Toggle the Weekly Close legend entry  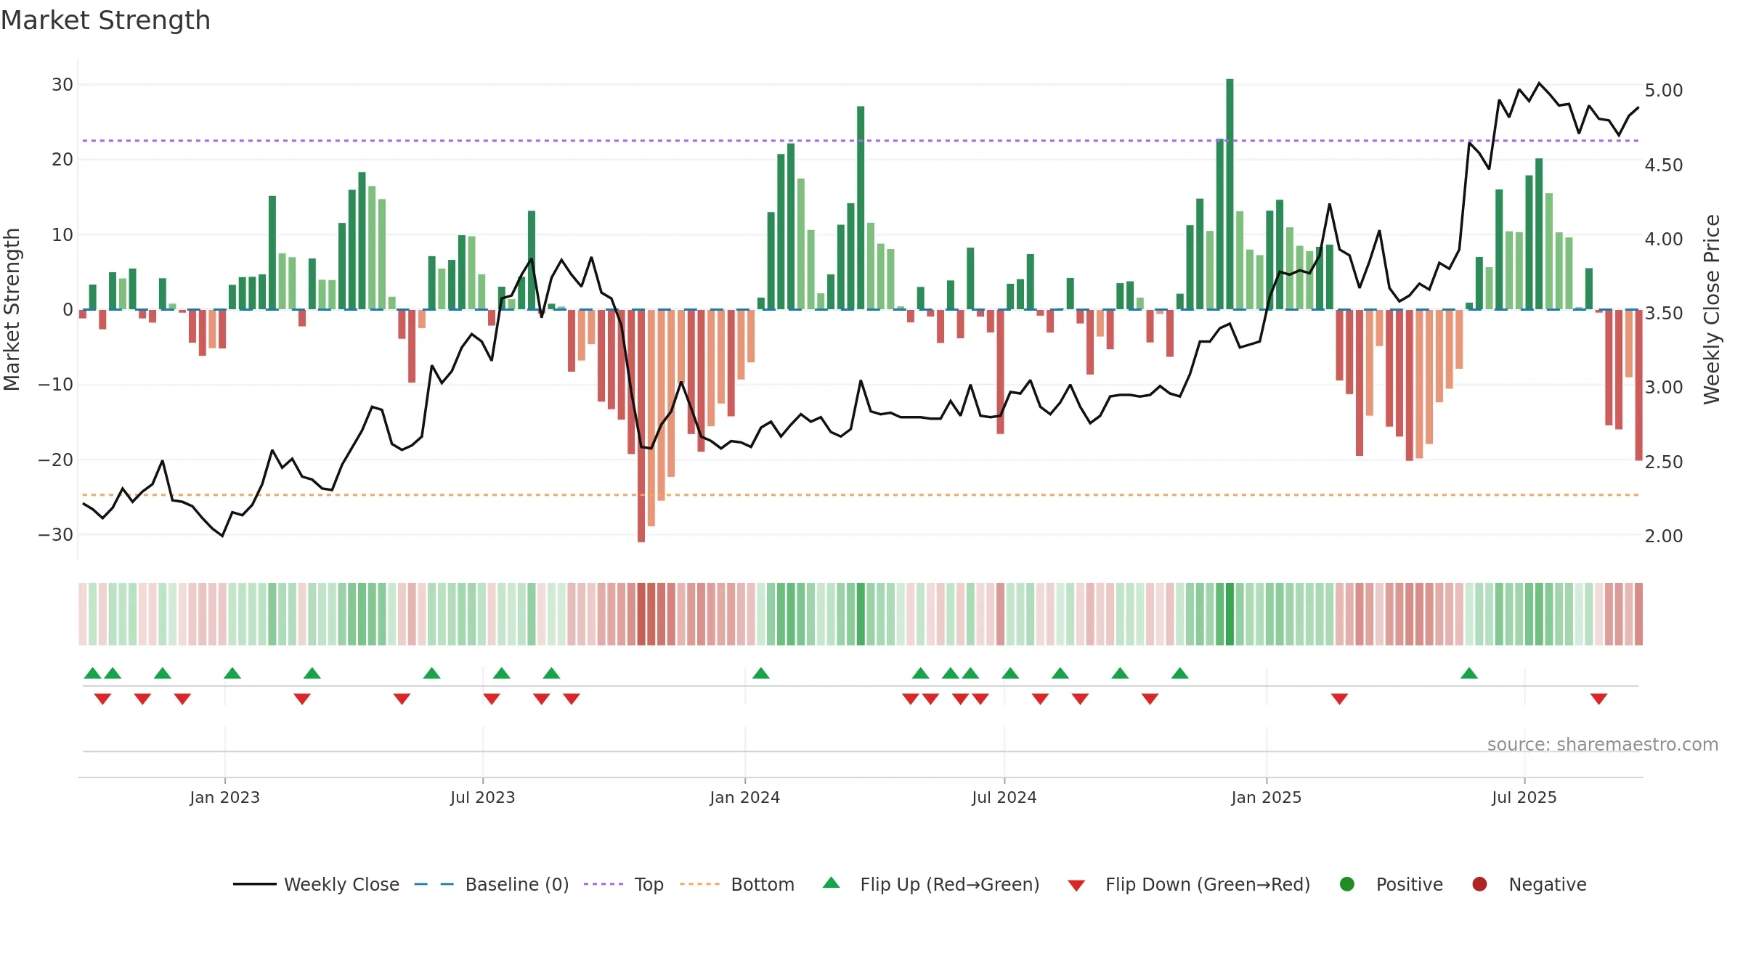(316, 884)
